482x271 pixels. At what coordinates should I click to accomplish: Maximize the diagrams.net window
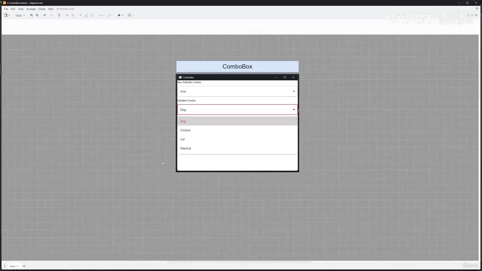click(x=468, y=3)
